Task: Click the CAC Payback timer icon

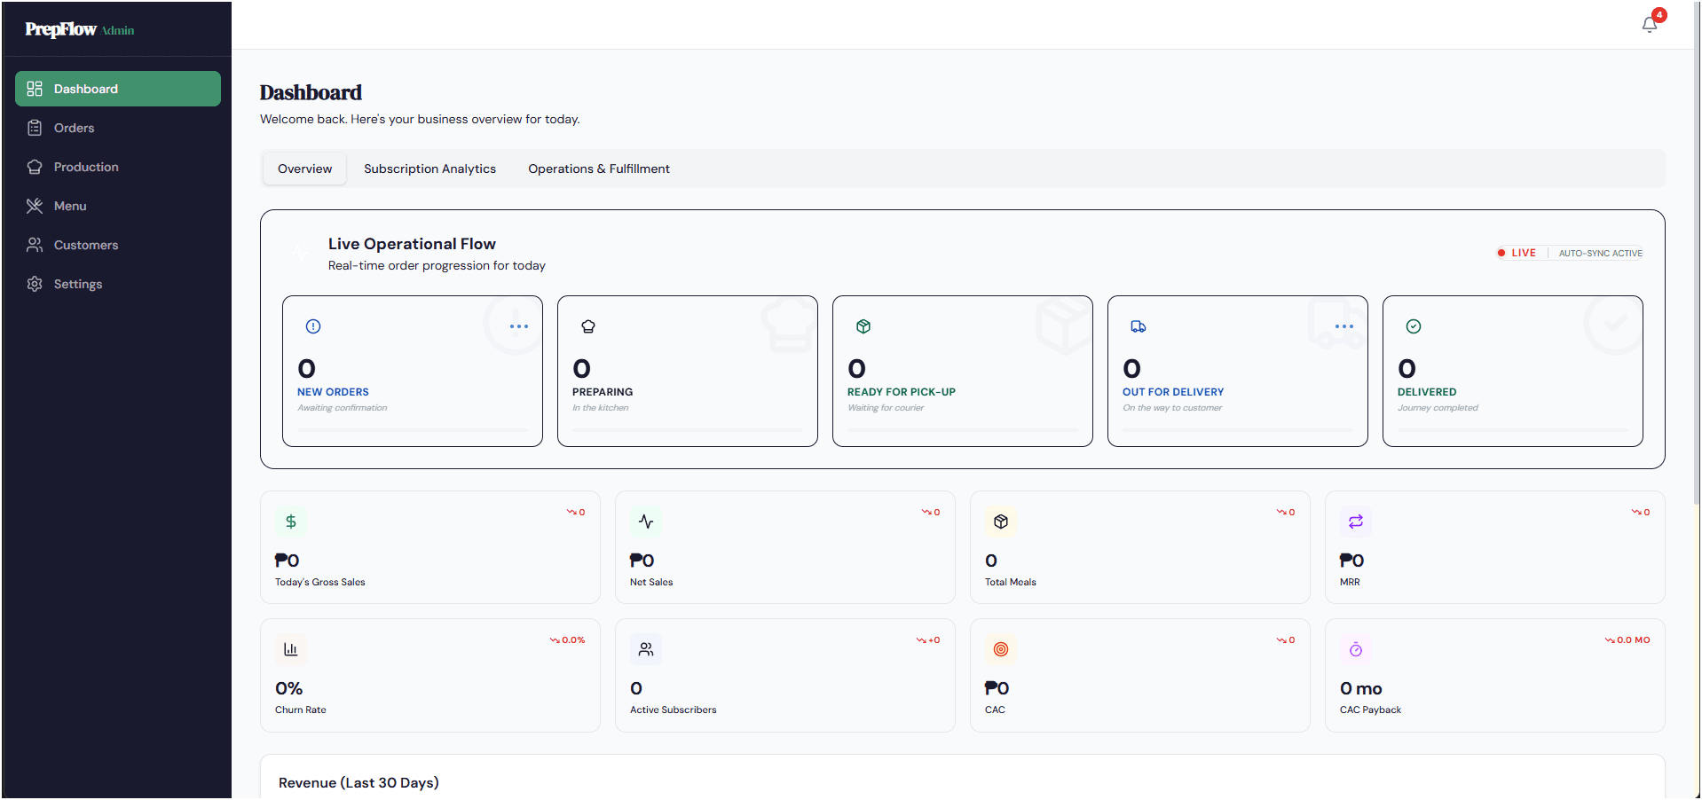Action: point(1356,649)
